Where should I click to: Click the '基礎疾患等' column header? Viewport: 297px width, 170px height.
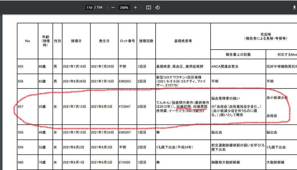183,41
